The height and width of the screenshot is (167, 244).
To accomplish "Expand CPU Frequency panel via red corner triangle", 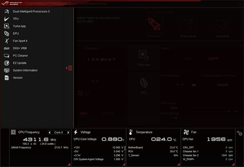I will pos(69,164).
